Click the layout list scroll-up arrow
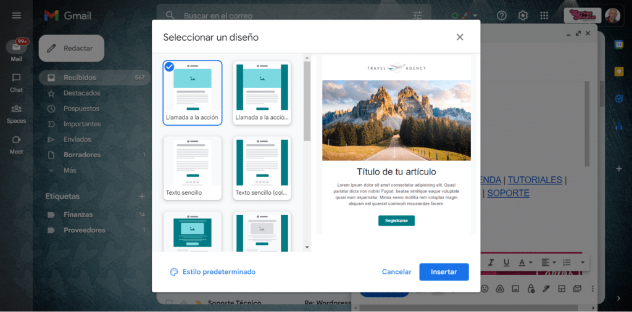Screen dimensions: 632x312 coord(307,58)
